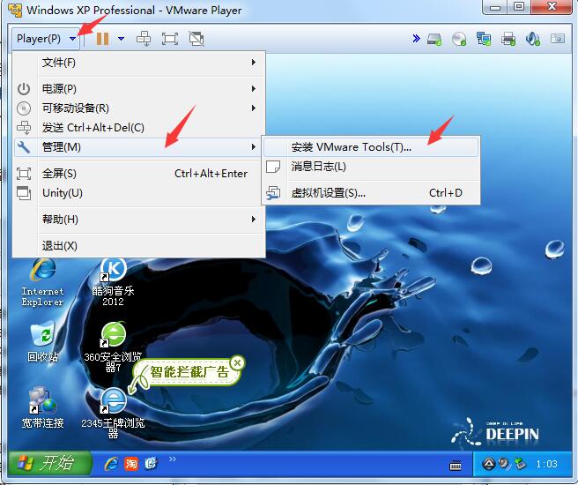Viewport: 578px width, 485px height.
Task: Click the full screen icon beside 全屏(S)
Action: tap(24, 174)
